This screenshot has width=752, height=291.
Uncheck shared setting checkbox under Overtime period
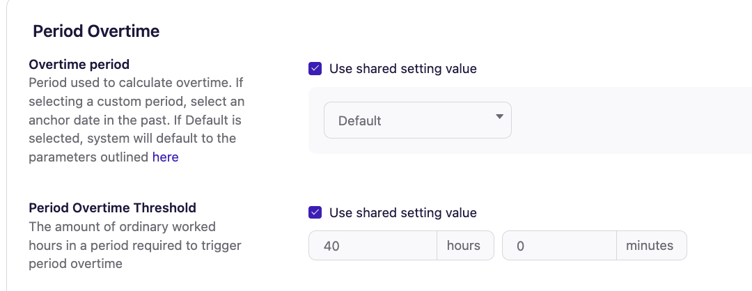tap(315, 69)
